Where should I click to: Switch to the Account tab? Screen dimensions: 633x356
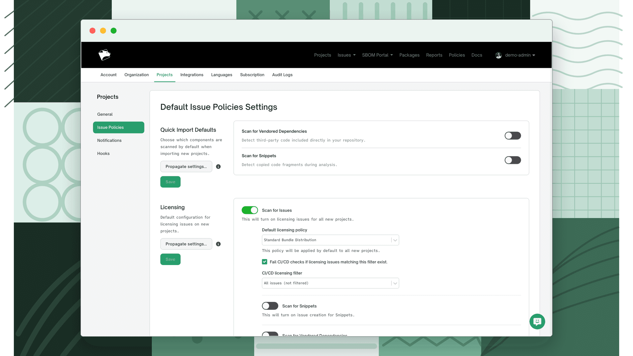(x=108, y=75)
